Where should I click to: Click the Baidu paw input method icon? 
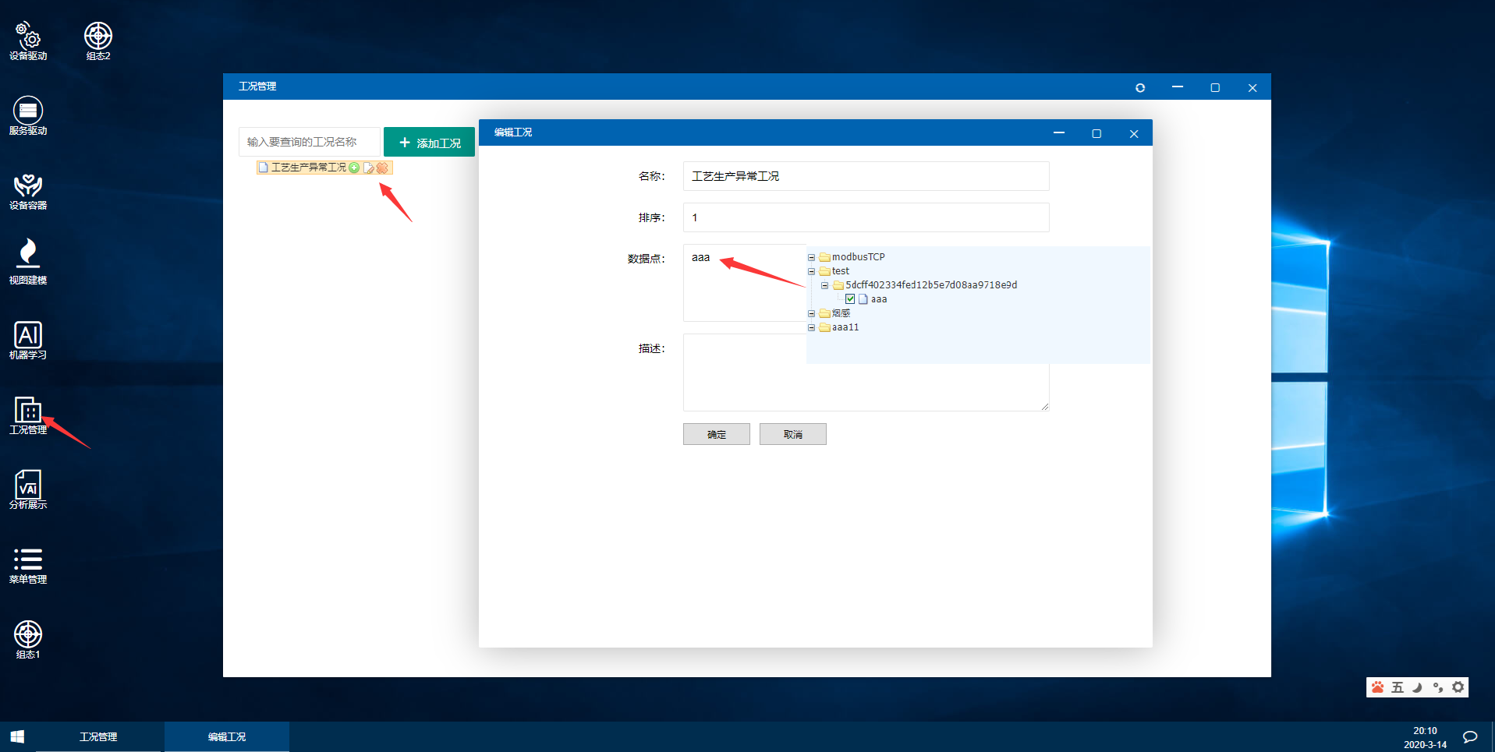(1378, 687)
